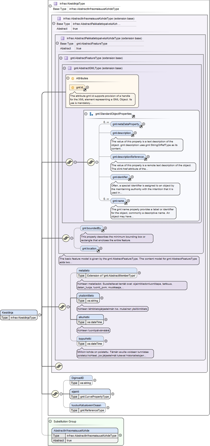Image resolution: width=210 pixels, height=446 pixels.
Task: Click the infrao:KeskilinjaType type icon
Action: point(55,4)
